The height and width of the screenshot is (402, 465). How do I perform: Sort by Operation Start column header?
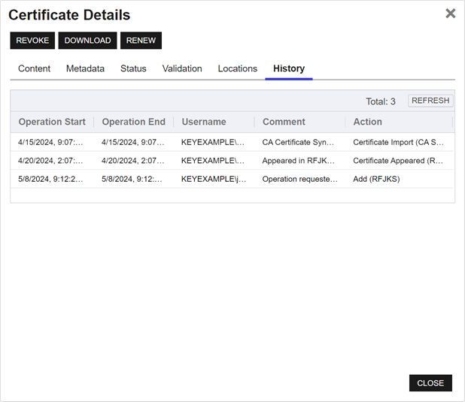pyautogui.click(x=52, y=122)
